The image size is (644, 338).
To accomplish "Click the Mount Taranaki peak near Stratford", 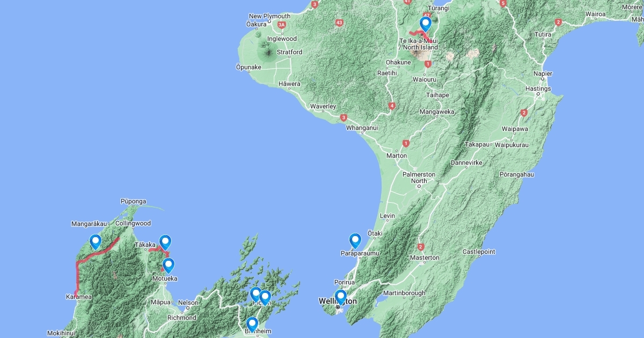I will (x=267, y=52).
